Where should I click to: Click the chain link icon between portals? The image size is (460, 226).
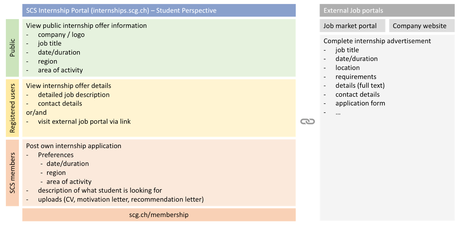click(x=307, y=121)
